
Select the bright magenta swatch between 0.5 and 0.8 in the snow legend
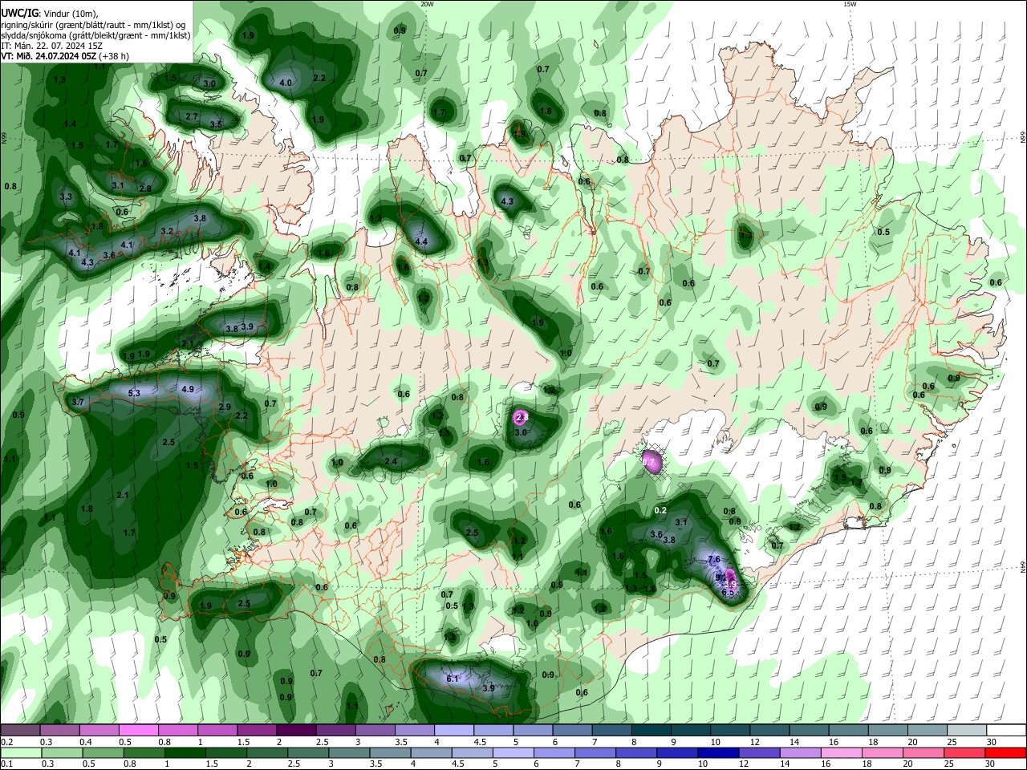[138, 731]
